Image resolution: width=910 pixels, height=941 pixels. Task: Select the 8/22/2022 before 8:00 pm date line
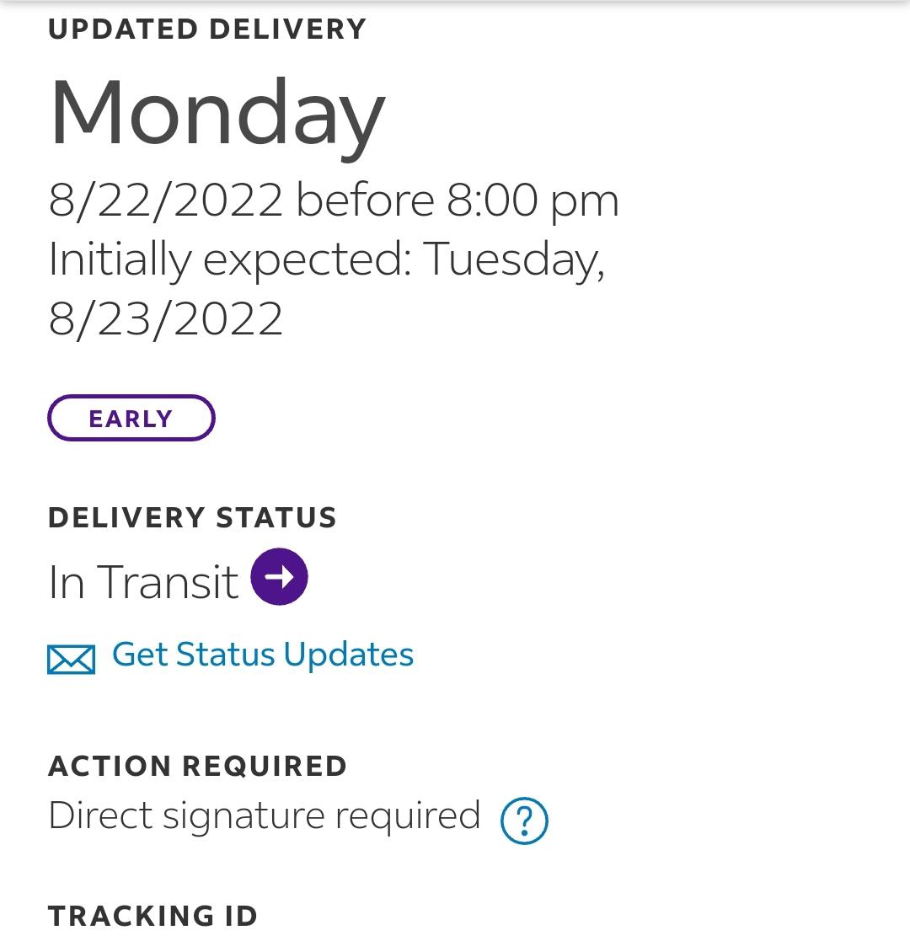(335, 200)
